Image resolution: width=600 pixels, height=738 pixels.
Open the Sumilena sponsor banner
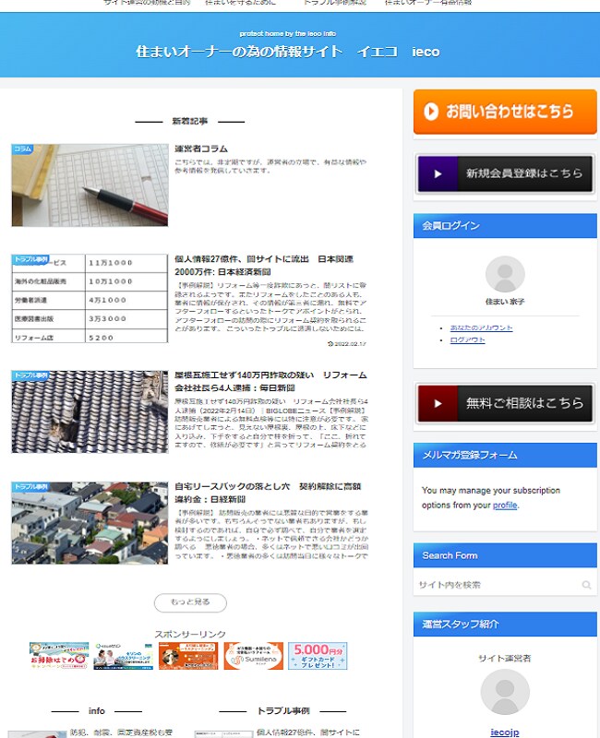[x=253, y=656]
